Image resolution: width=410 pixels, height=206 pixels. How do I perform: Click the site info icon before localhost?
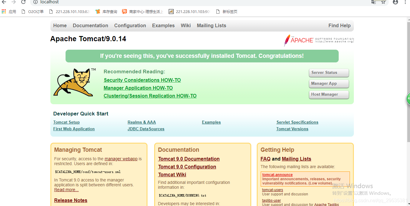[35, 2]
